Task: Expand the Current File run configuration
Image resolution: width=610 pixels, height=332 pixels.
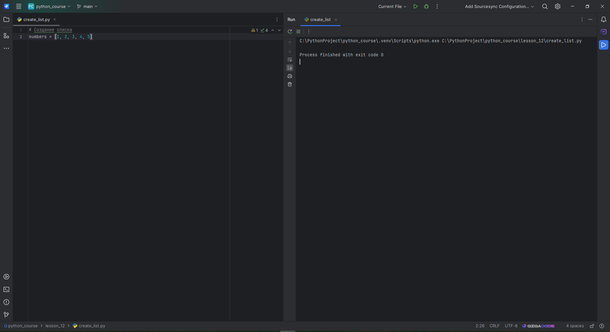Action: pos(392,7)
